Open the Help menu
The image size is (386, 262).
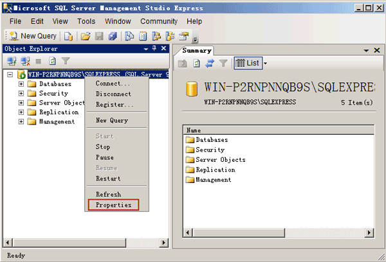(194, 21)
